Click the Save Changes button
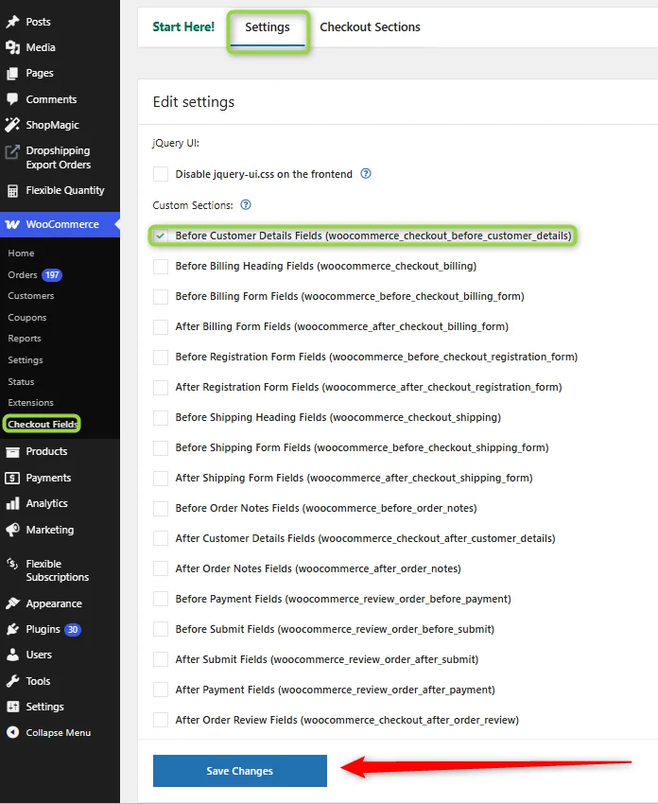Image resolution: width=658 pixels, height=804 pixels. pyautogui.click(x=240, y=771)
